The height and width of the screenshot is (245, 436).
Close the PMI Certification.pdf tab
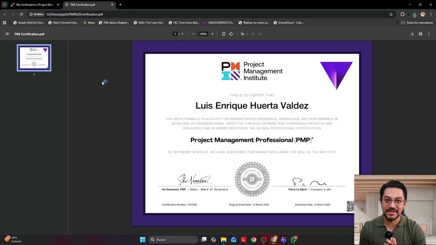[112, 5]
